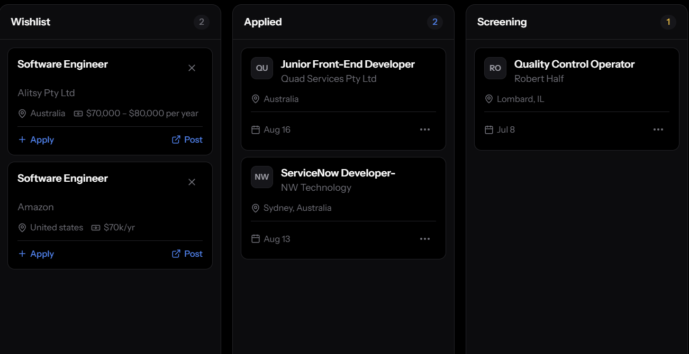Click NW avatar on ServiceNow Developer card

(x=262, y=177)
